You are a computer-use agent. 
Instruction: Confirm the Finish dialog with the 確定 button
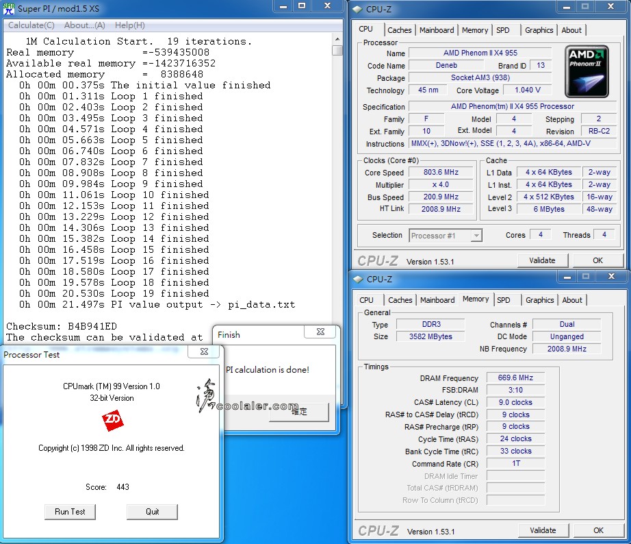(299, 412)
